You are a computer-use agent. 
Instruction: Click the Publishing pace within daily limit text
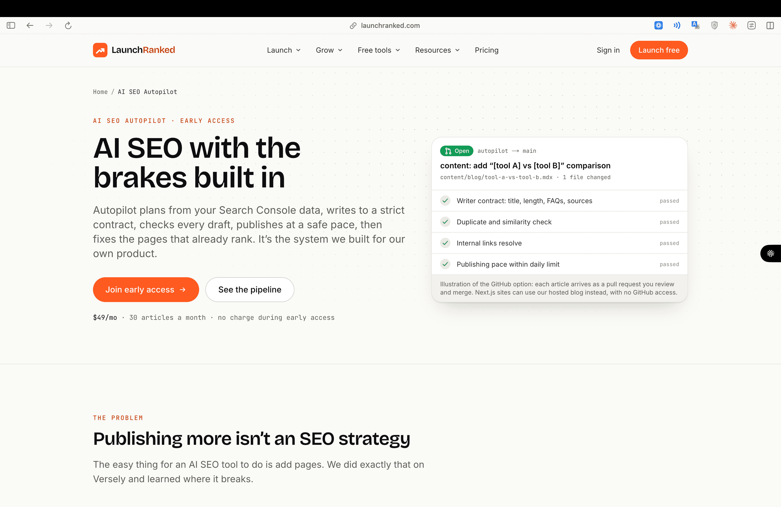click(508, 264)
